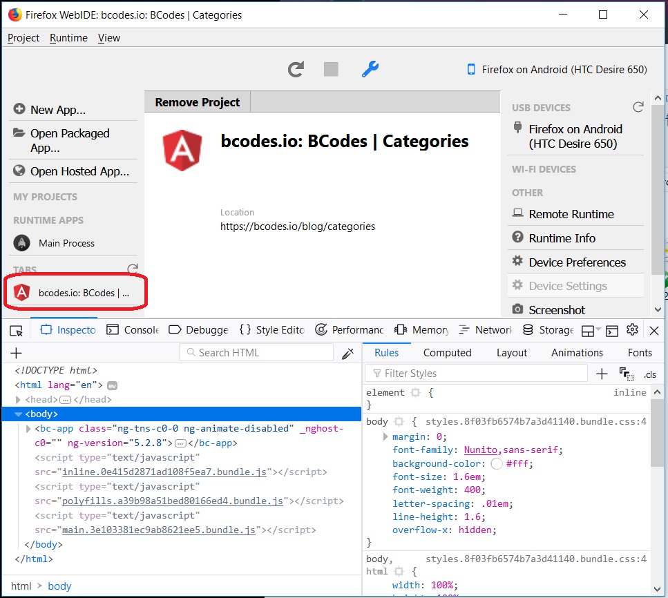Expand the bc-app element node
The image size is (668, 598).
click(x=28, y=429)
